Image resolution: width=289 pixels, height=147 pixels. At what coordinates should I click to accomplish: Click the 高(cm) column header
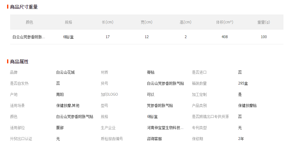(x=186, y=22)
